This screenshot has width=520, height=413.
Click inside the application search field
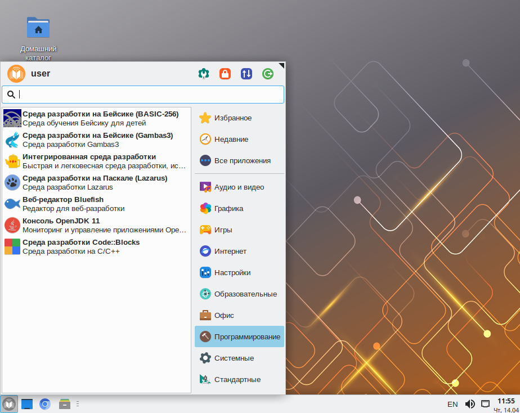pyautogui.click(x=143, y=95)
